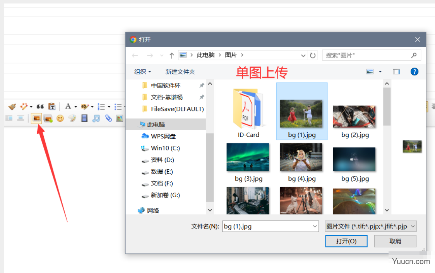This screenshot has width=435, height=273.
Task: Open the 组织 menu
Action: (x=142, y=72)
